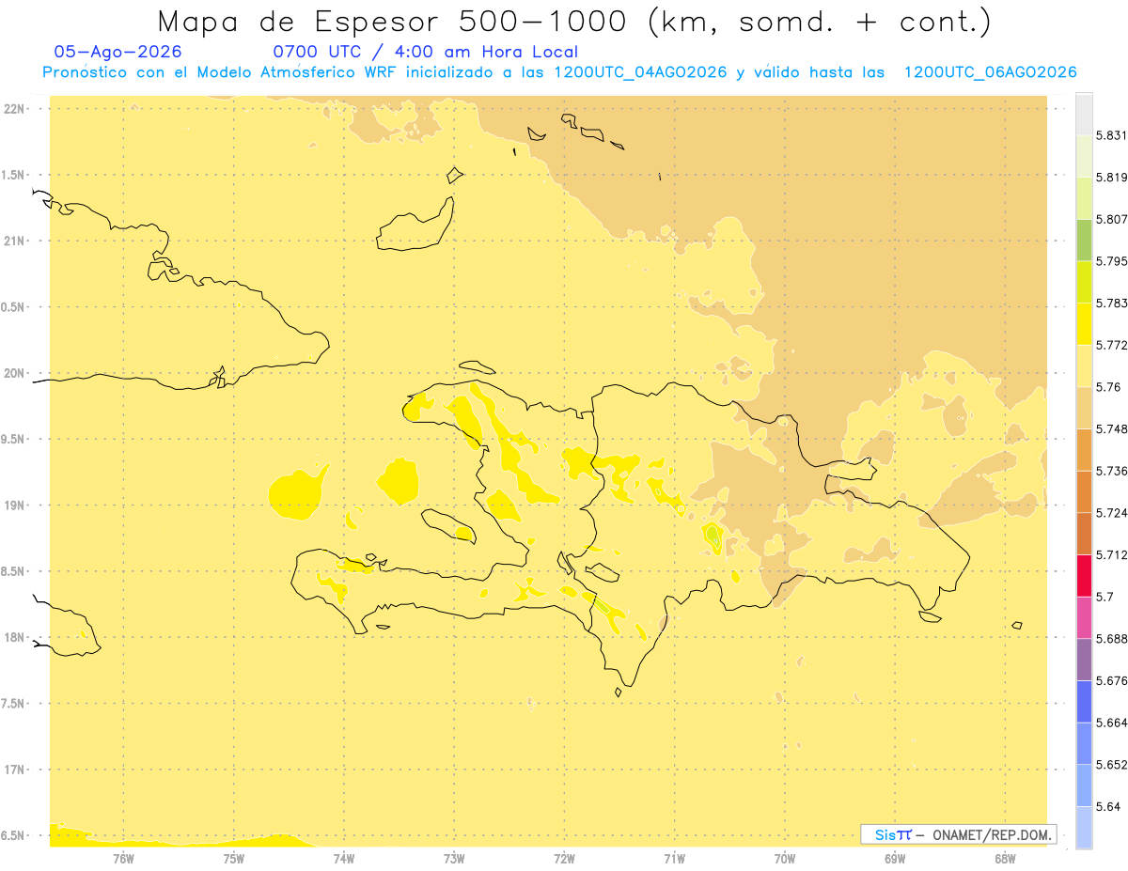Click the colorbar value 5.76
The image size is (1128, 871).
1107,387
